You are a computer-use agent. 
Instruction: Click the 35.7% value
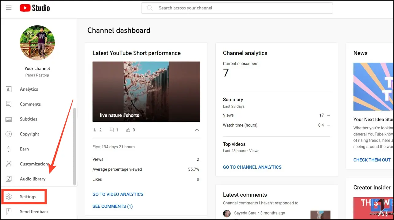tap(194, 169)
